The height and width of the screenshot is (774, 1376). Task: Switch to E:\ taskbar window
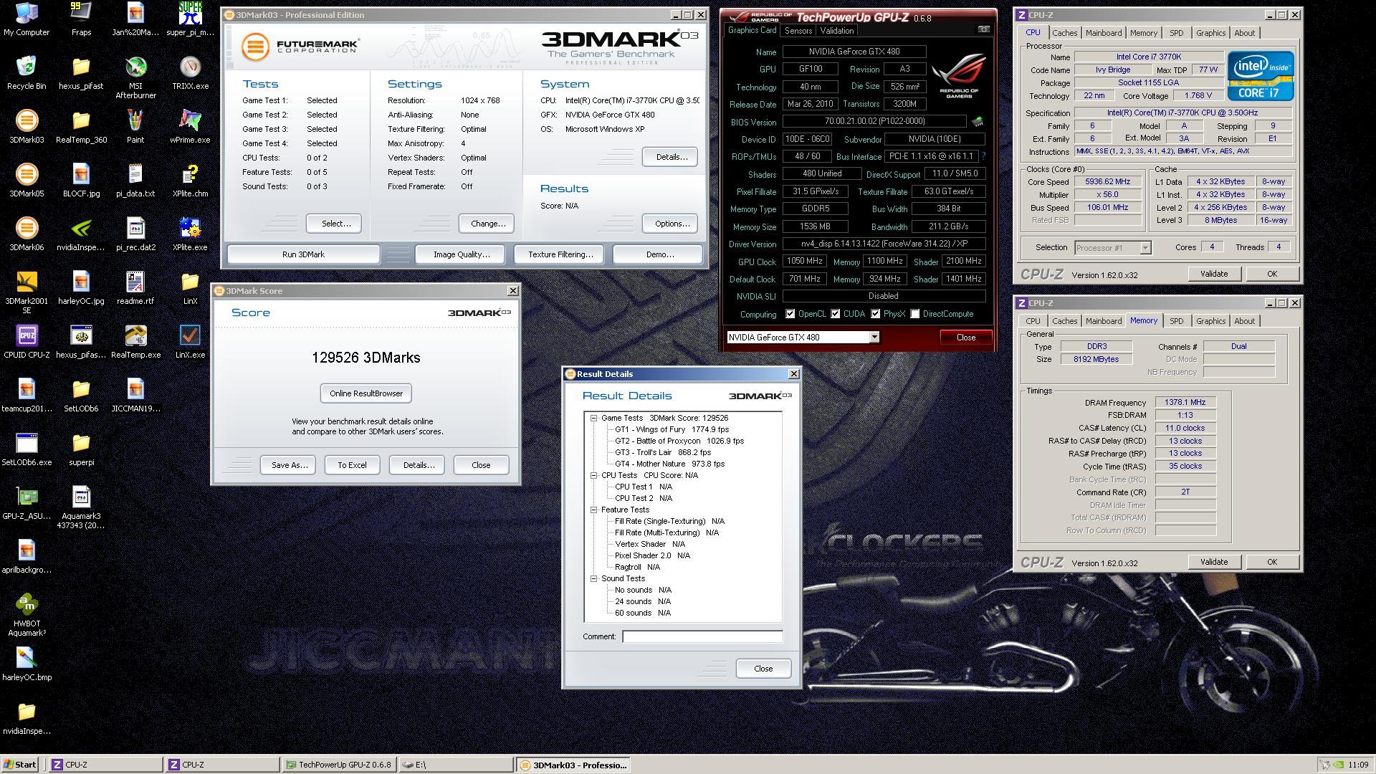click(456, 765)
